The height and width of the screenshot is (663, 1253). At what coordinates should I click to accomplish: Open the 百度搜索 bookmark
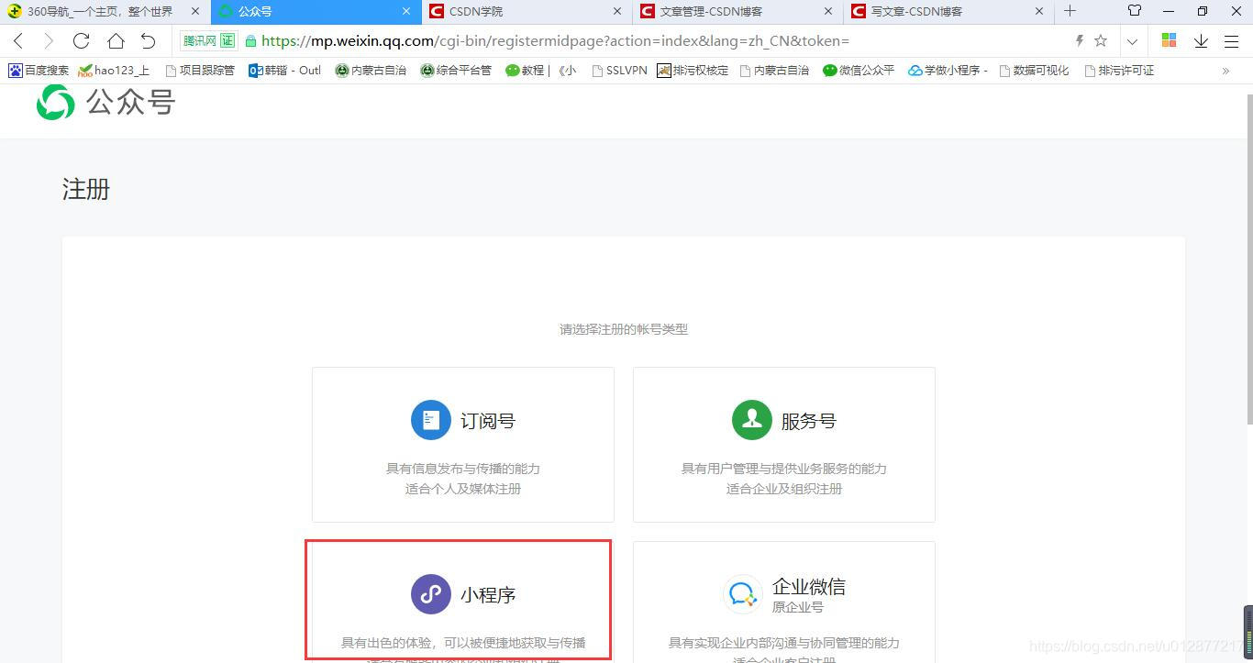coord(39,71)
